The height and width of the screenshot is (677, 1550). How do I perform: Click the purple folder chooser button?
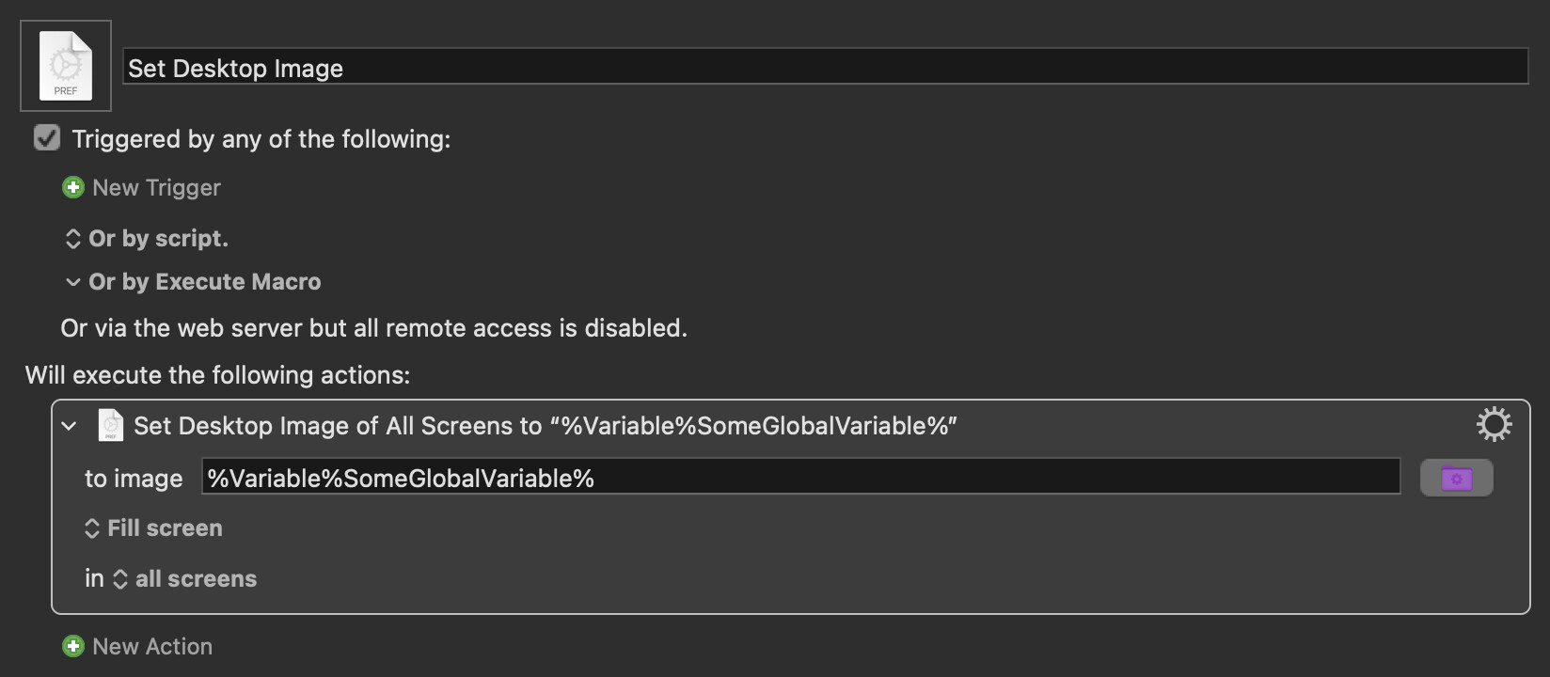[x=1456, y=478]
